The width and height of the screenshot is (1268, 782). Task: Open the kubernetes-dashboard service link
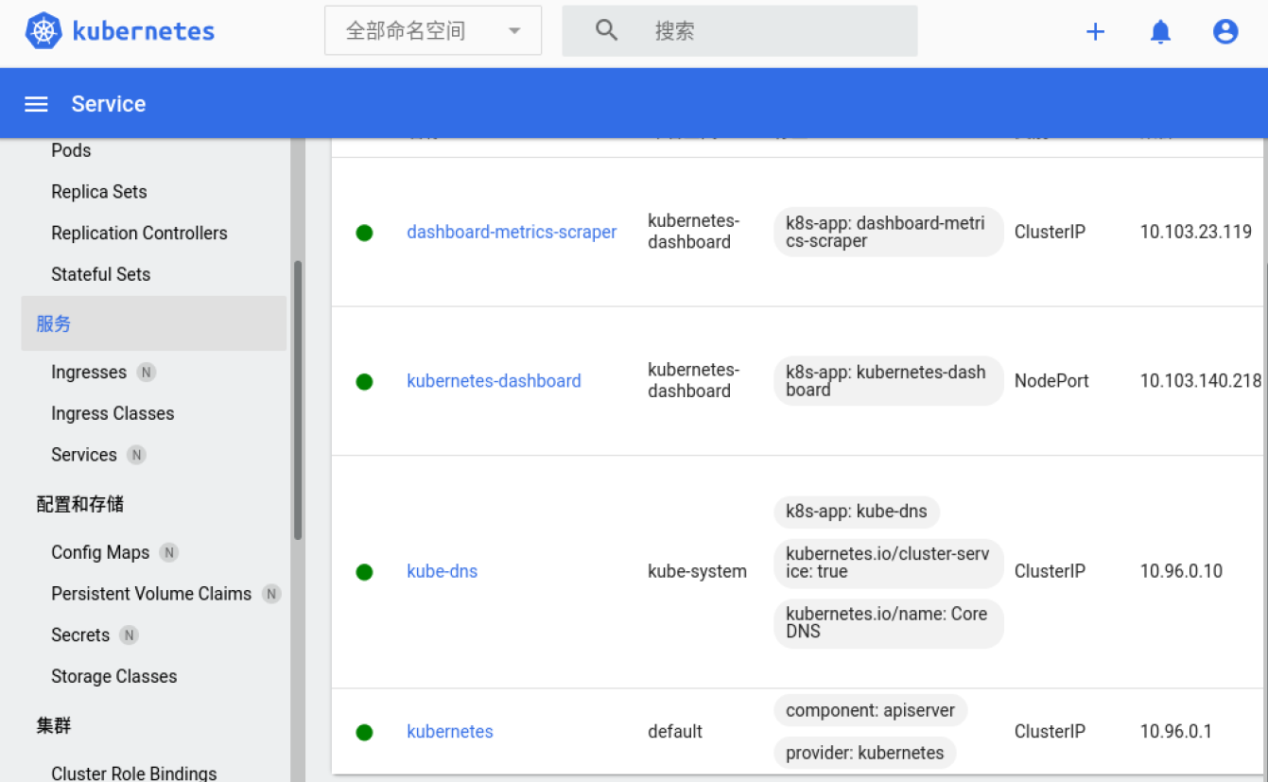click(494, 381)
